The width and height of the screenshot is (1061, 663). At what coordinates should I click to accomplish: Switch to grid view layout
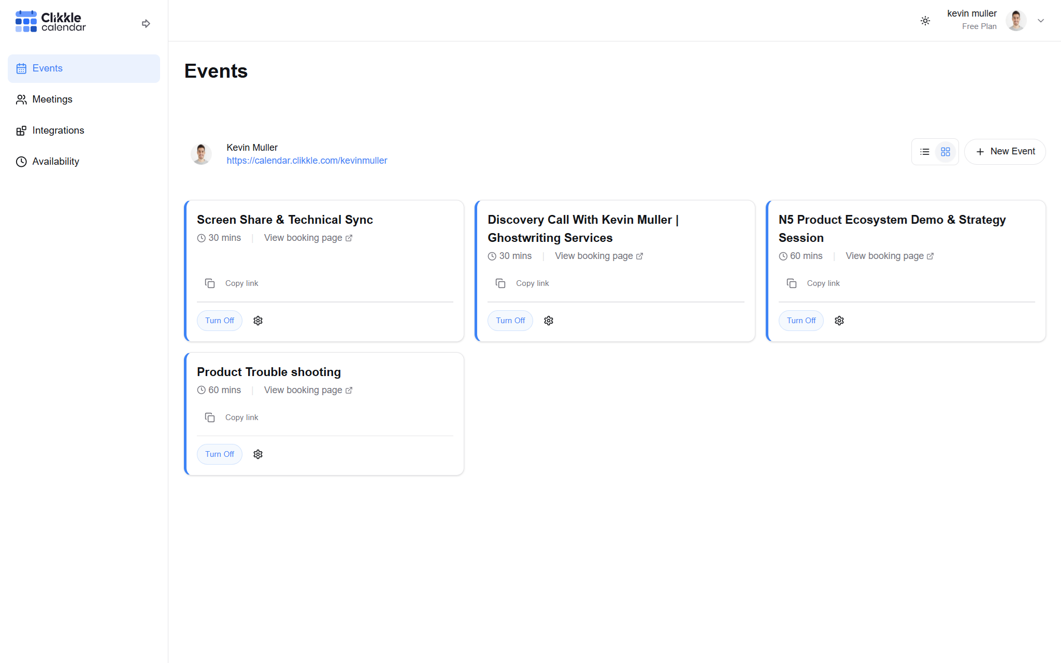(945, 152)
